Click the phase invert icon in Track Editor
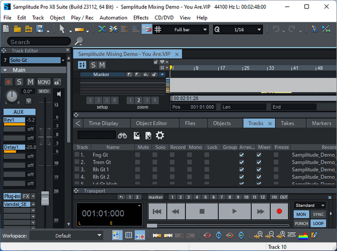The image size is (337, 251). [28, 101]
